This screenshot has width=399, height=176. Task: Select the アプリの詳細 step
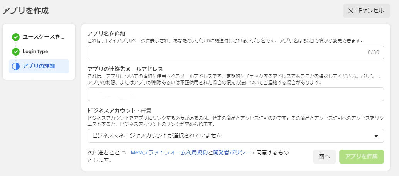[39, 66]
